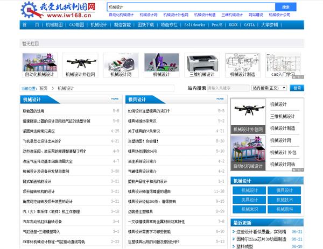Open the article 顶升旋转机构的设计

click(39, 191)
